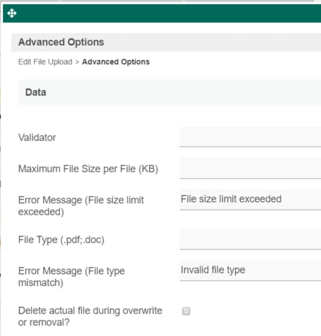Click the Advanced Options panel heading
321x336 pixels.
point(61,42)
